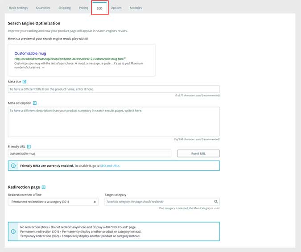The image size is (301, 252).
Task: Go to the Shipping tab
Action: coord(65,8)
